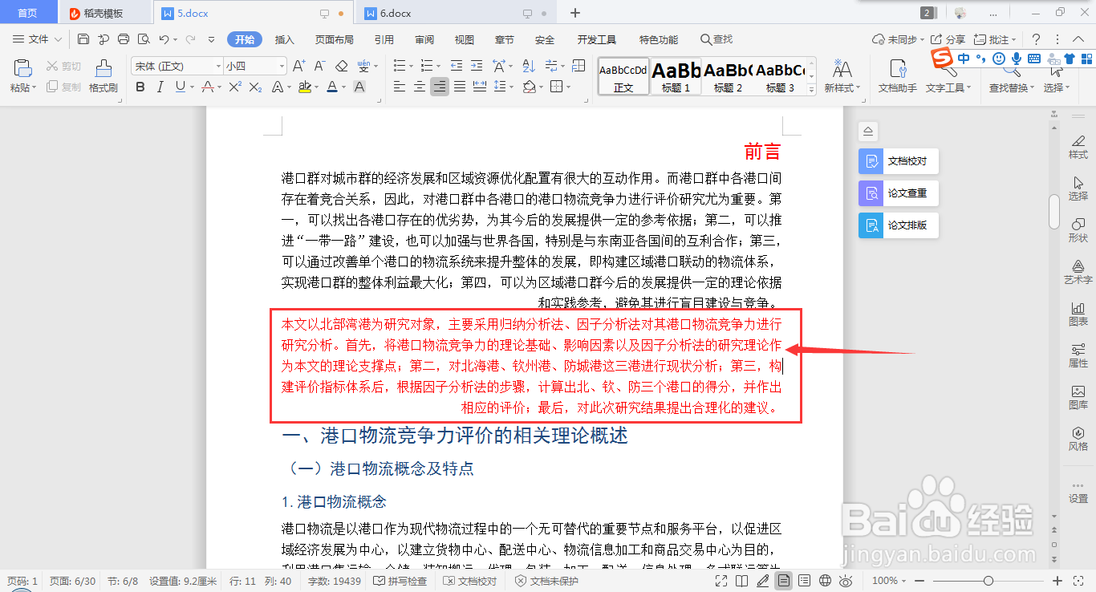Click the 分享 (Share) button

[947, 39]
